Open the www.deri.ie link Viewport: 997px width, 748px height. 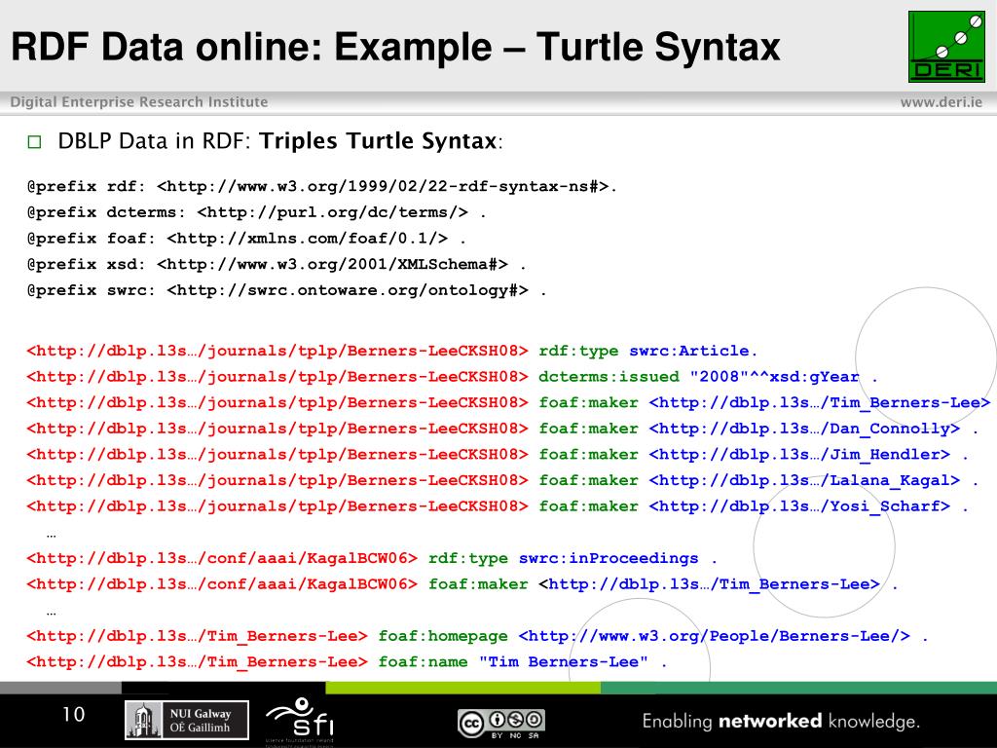942,102
